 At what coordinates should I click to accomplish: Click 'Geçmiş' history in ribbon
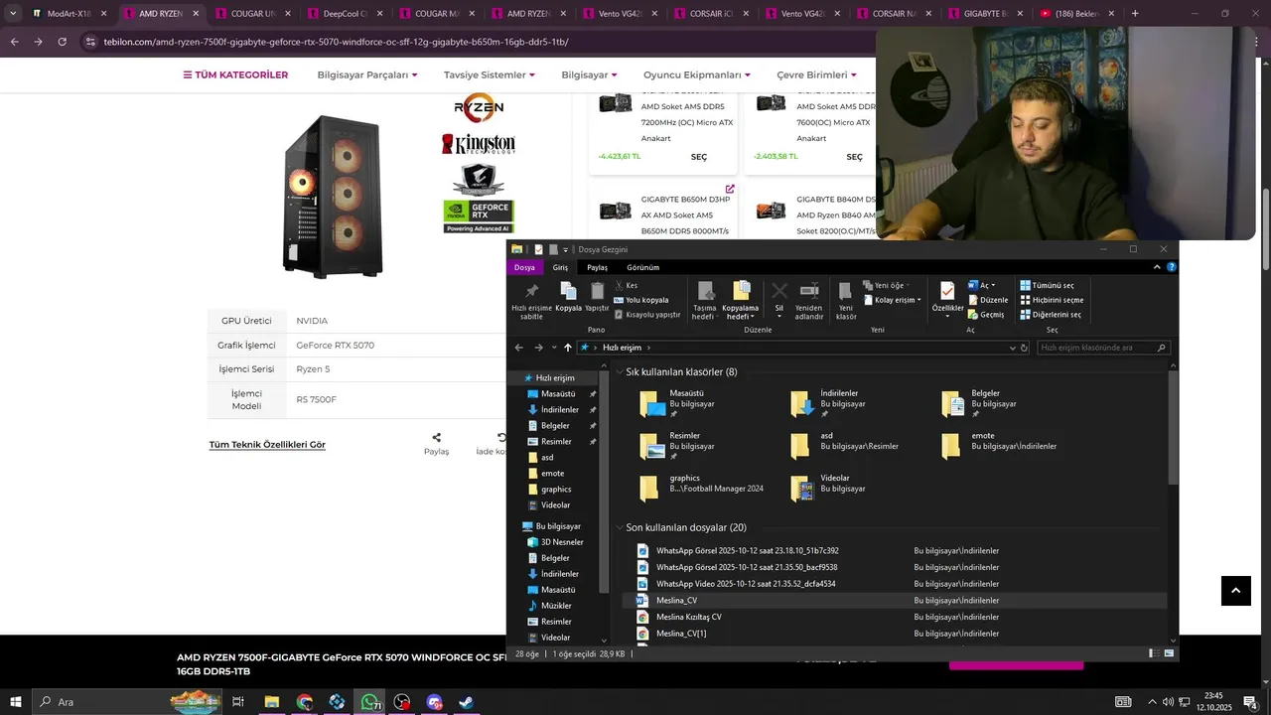tap(986, 315)
